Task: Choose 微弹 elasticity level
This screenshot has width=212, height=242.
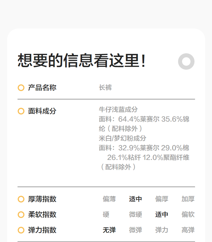Action: point(135,230)
